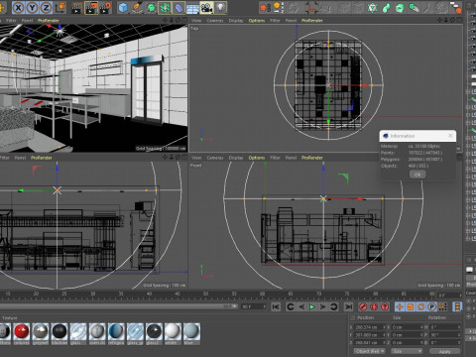Click the purple Deformer icon

click(178, 8)
